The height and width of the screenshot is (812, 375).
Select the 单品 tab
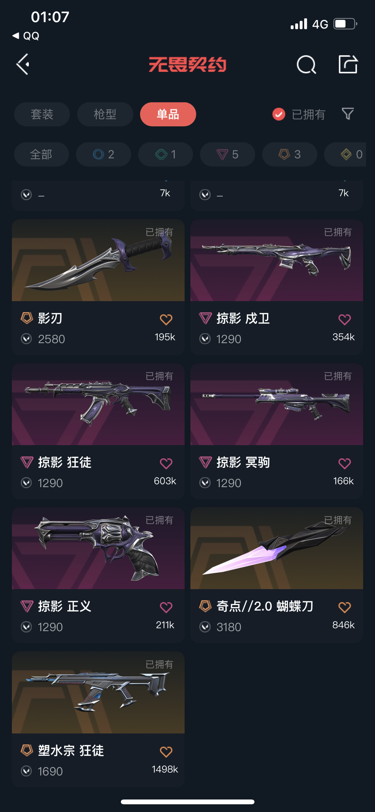tap(168, 114)
